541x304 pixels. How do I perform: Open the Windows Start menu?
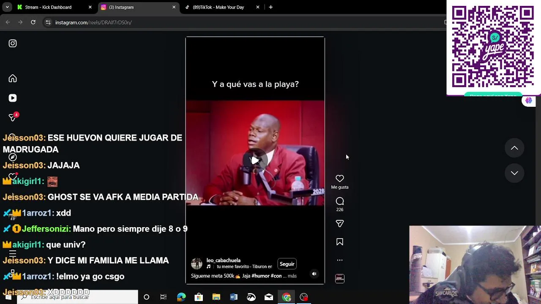point(8,297)
